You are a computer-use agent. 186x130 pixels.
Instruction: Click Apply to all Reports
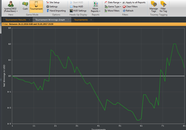[134, 2]
